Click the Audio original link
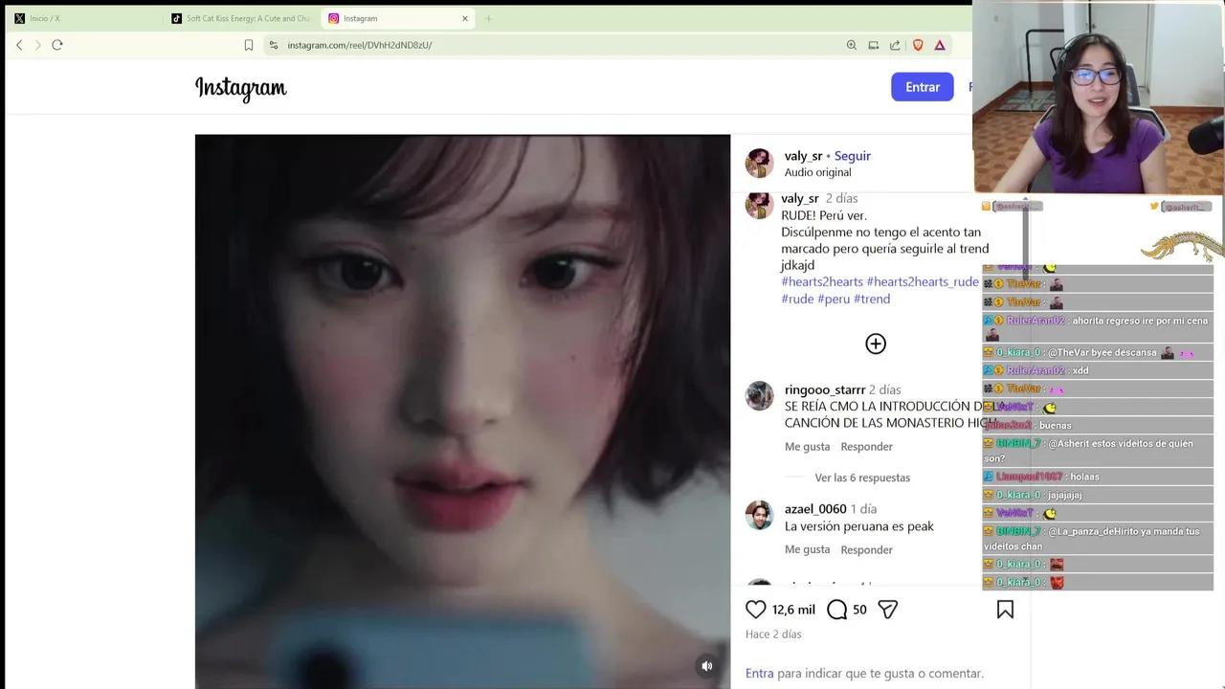 (x=817, y=172)
